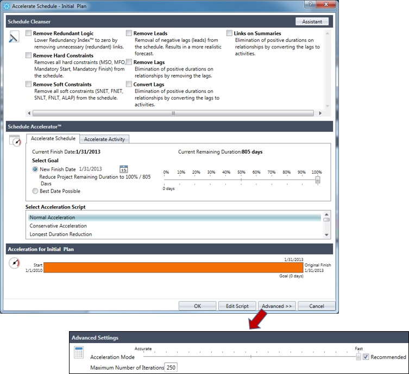Click the Acceleration compass gauge icon
The height and width of the screenshot is (374, 409).
(15, 263)
